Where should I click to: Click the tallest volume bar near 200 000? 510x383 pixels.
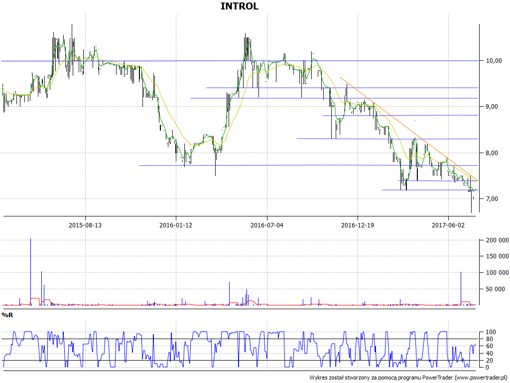point(30,272)
